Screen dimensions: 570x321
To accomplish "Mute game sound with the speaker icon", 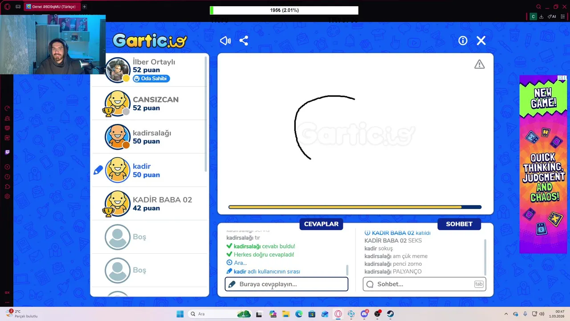I will [x=225, y=41].
